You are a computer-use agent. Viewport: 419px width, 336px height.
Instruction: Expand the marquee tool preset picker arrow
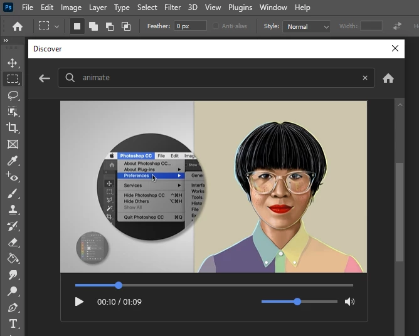pos(56,26)
